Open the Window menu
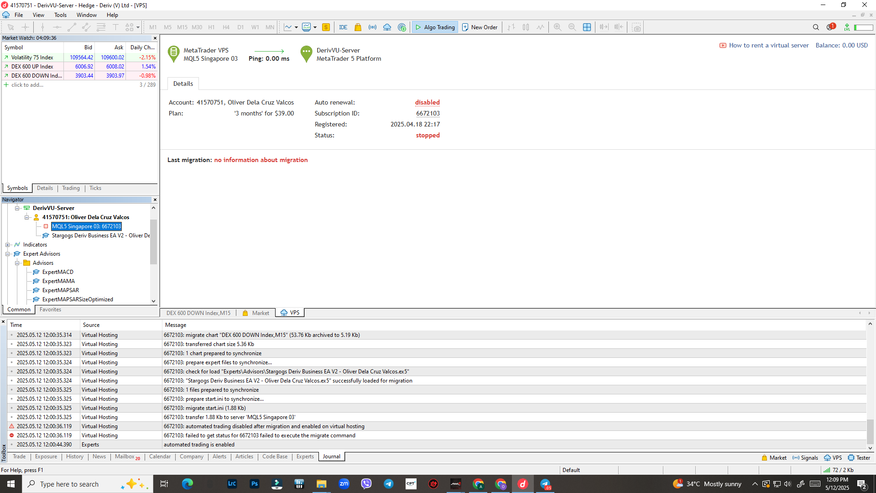Viewport: 876px width, 493px height. coord(87,15)
